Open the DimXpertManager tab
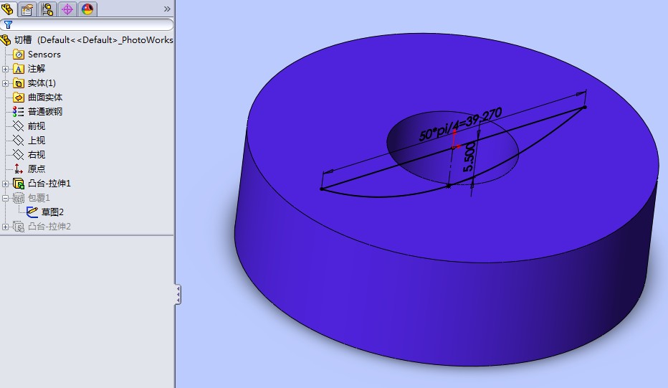This screenshot has width=668, height=388. tap(67, 9)
